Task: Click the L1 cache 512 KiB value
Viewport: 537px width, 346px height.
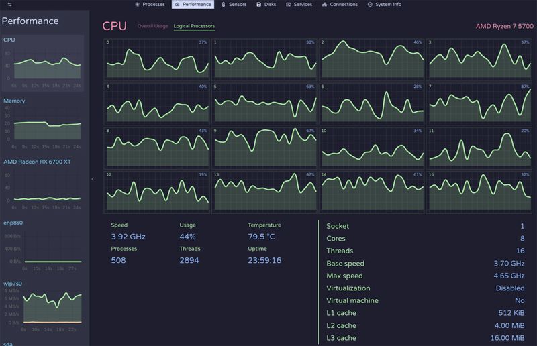Action: click(x=511, y=312)
